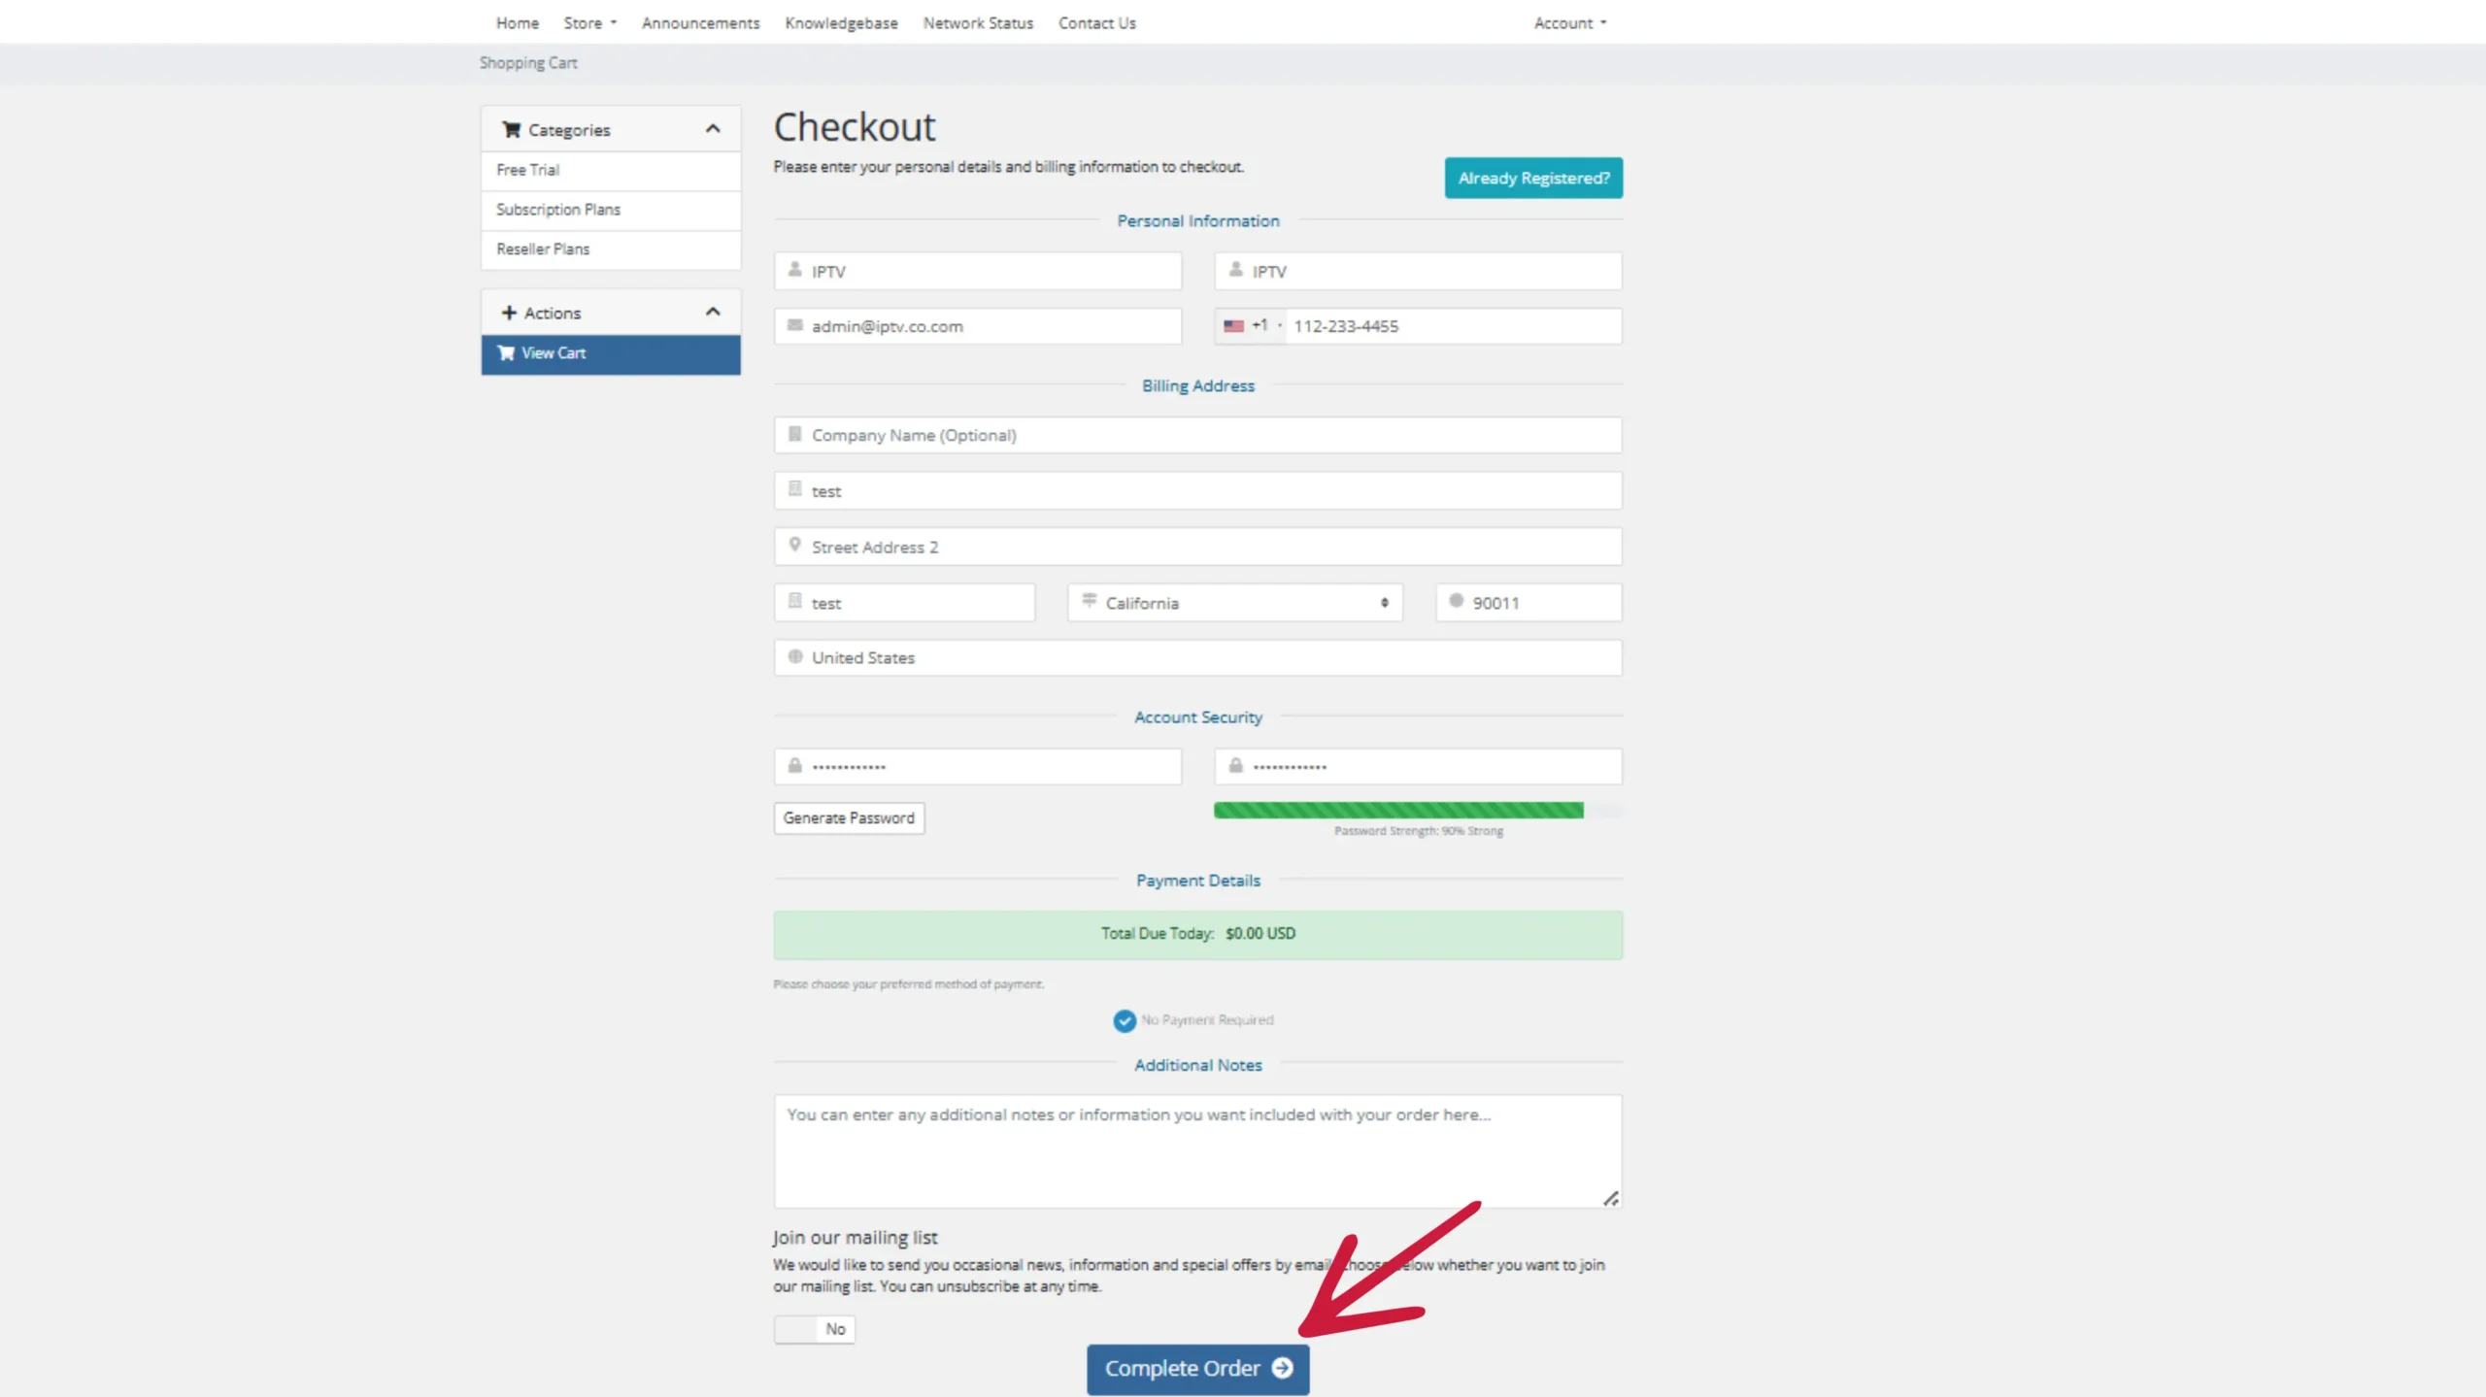Click the first name field containing IPTV
This screenshot has height=1397, width=2486.
(x=978, y=271)
